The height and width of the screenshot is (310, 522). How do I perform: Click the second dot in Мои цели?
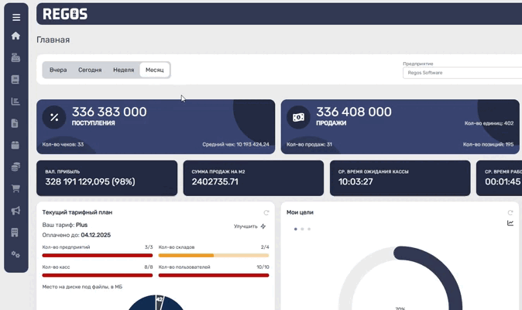pyautogui.click(x=302, y=229)
